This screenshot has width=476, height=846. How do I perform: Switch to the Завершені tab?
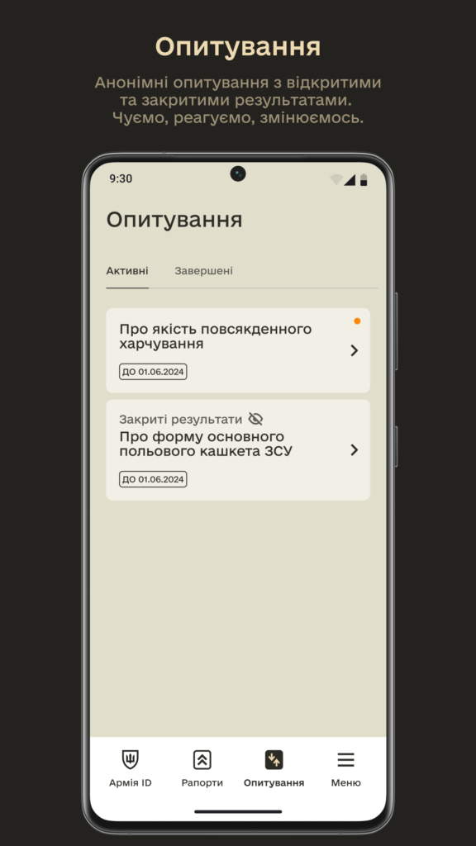point(203,271)
